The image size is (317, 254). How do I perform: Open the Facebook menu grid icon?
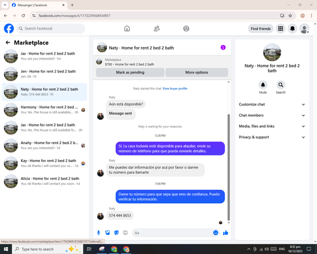click(x=280, y=29)
